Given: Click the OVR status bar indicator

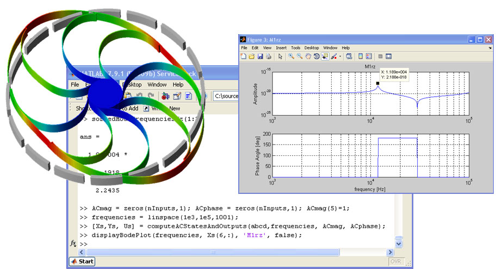Looking at the screenshot, I should point(396,262).
